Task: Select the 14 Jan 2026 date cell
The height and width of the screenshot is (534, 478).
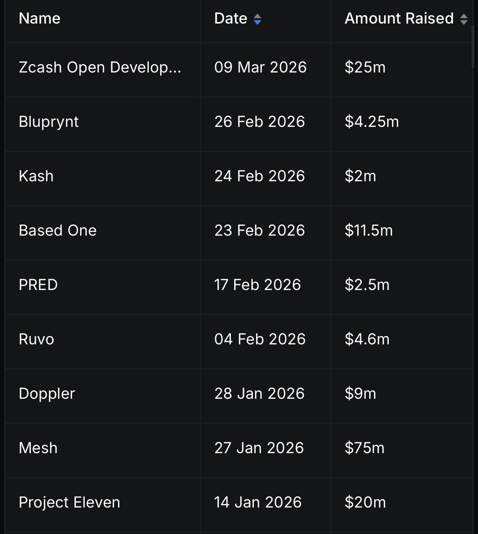Action: [258, 502]
